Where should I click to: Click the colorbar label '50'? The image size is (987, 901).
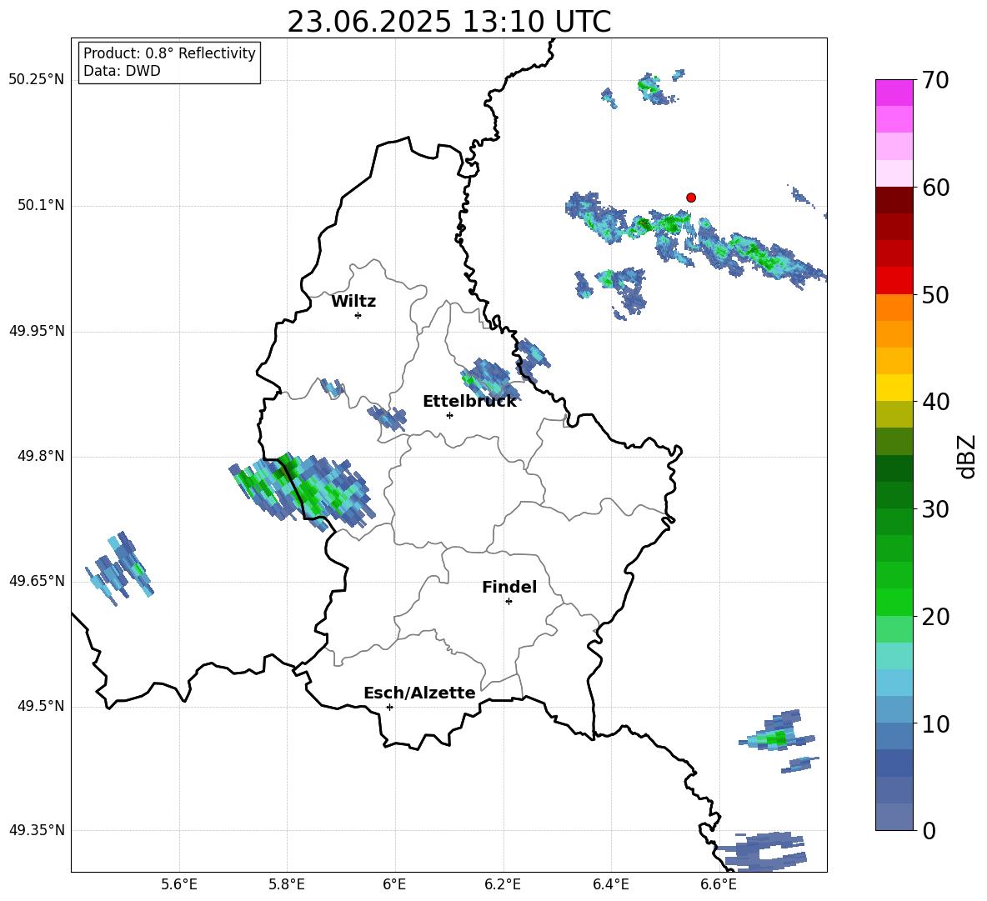(935, 295)
